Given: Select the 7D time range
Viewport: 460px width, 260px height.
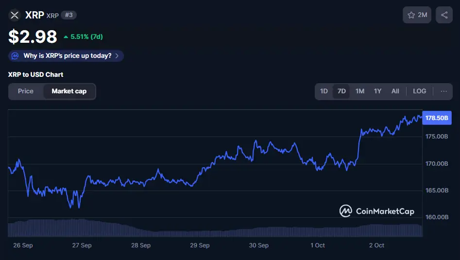Looking at the screenshot, I should click(x=341, y=91).
